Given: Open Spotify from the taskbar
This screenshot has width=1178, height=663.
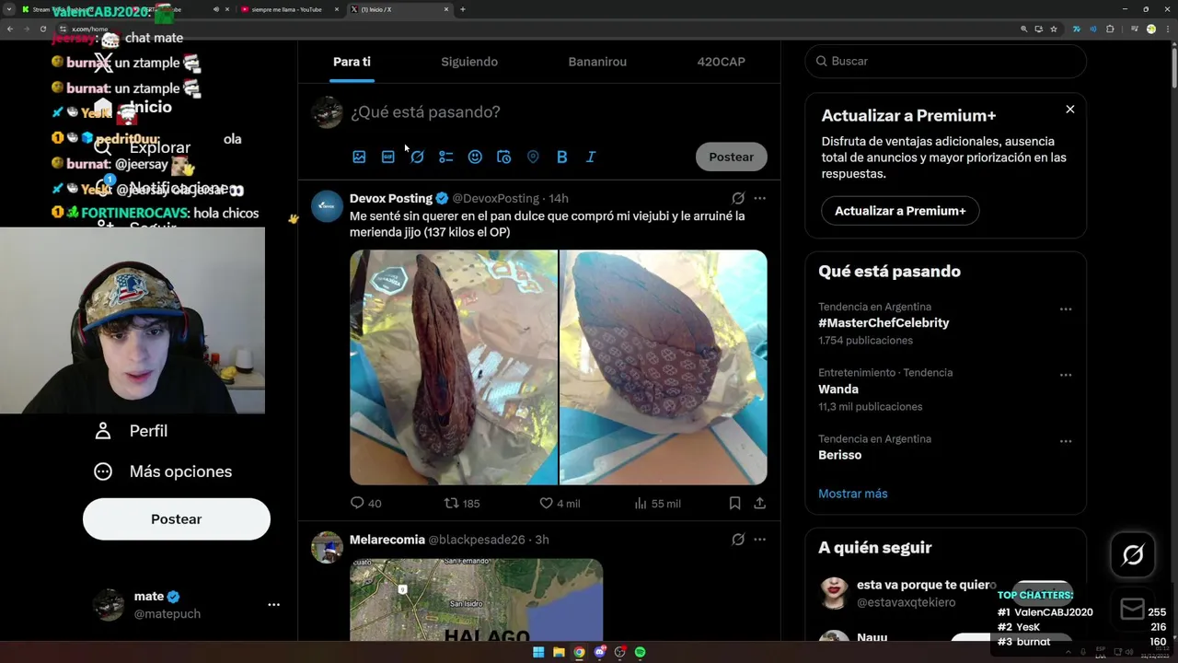Looking at the screenshot, I should pos(640,652).
